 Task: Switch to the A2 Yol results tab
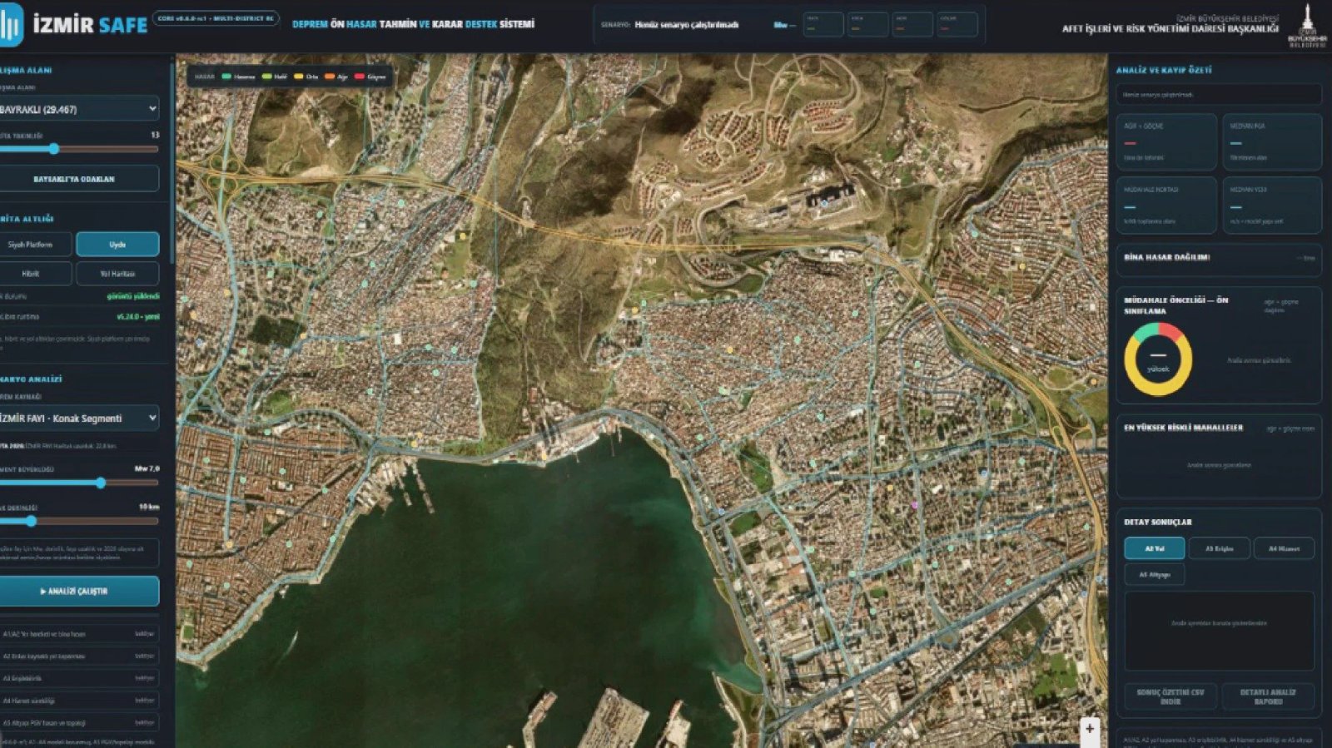pyautogui.click(x=1154, y=548)
